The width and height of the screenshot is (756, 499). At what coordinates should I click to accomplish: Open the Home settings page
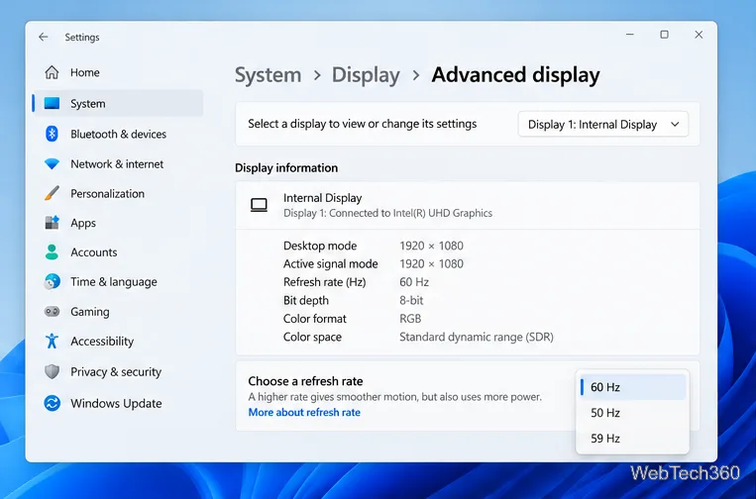118,72
